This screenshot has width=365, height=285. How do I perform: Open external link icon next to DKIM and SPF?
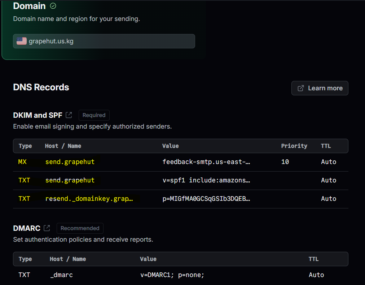click(69, 115)
